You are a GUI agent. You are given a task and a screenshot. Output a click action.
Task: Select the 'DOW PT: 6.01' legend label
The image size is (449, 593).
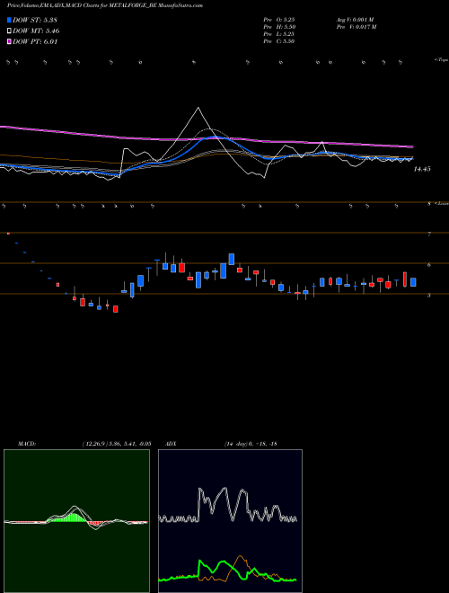click(35, 42)
